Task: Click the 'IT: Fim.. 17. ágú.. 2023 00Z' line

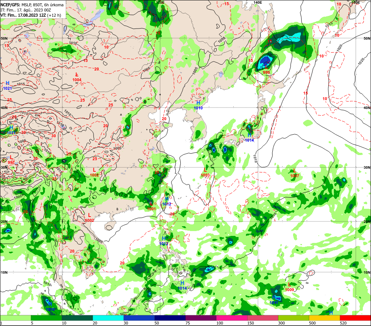Action: 26,10
